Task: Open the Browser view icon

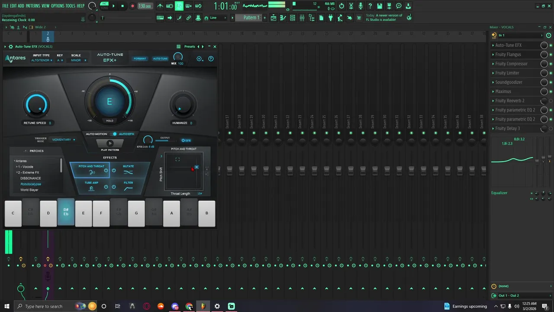Action: coord(312,18)
